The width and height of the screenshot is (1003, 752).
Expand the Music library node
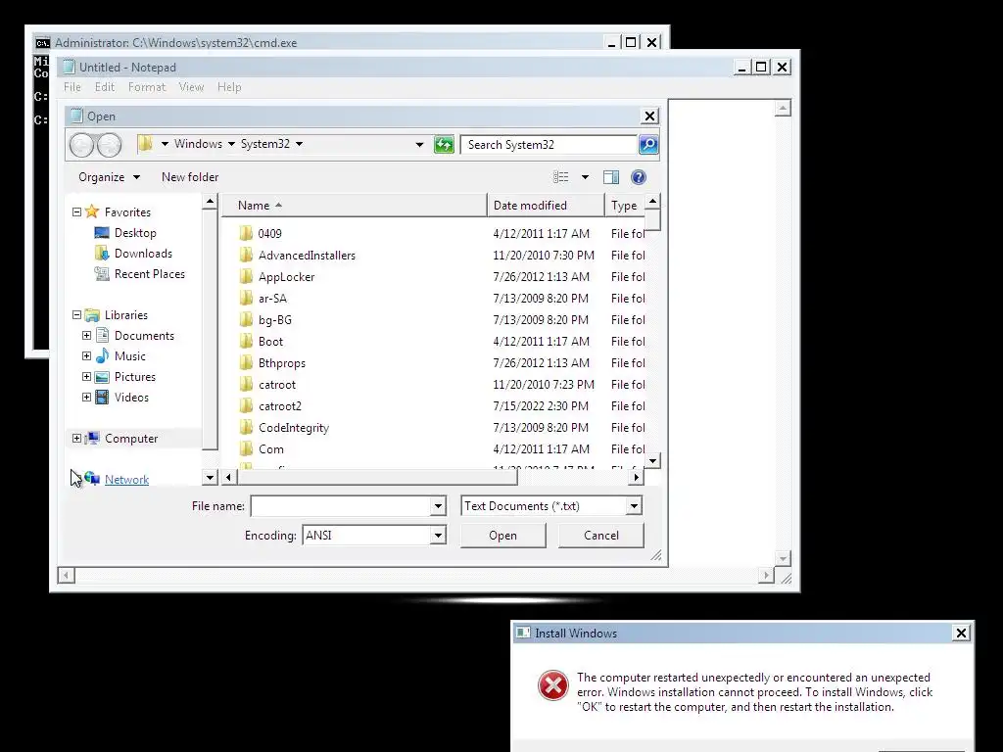click(86, 355)
